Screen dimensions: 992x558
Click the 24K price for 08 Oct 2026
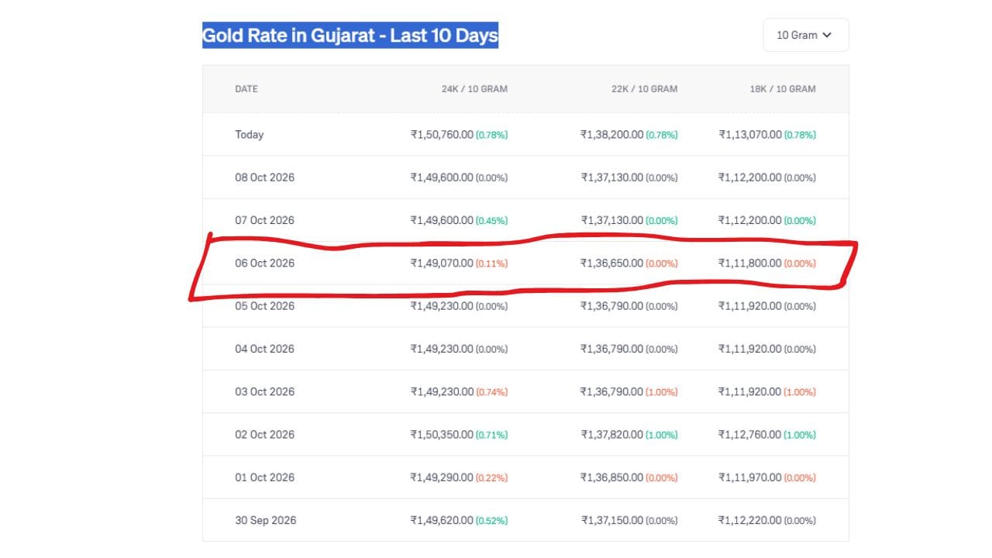(442, 177)
